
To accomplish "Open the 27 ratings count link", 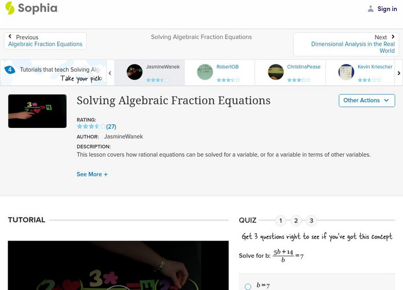I will pyautogui.click(x=111, y=126).
